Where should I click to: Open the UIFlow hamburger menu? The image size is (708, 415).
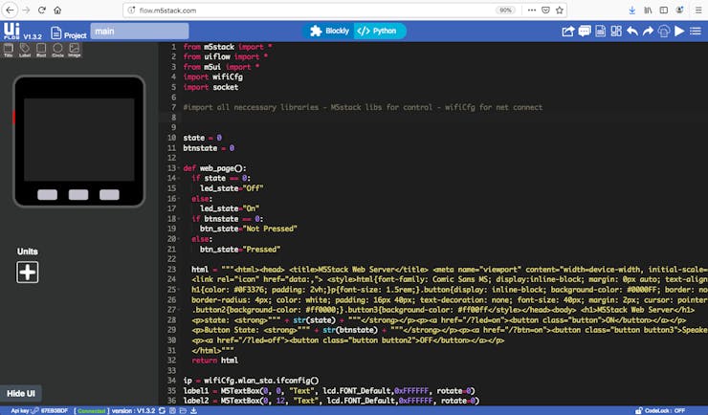(696, 32)
